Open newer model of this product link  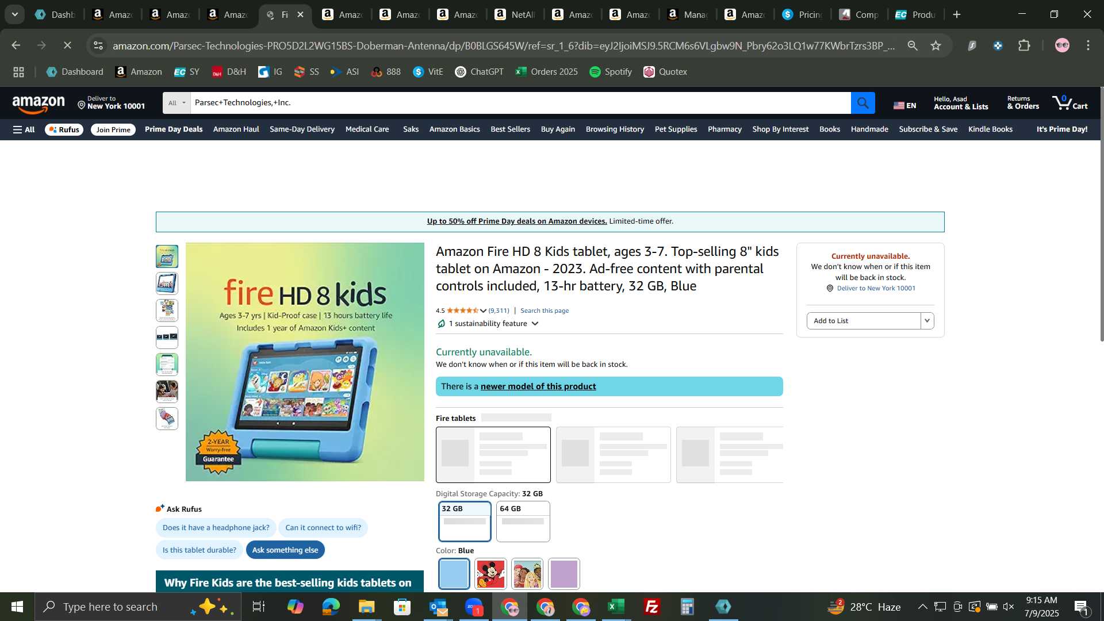click(x=538, y=386)
